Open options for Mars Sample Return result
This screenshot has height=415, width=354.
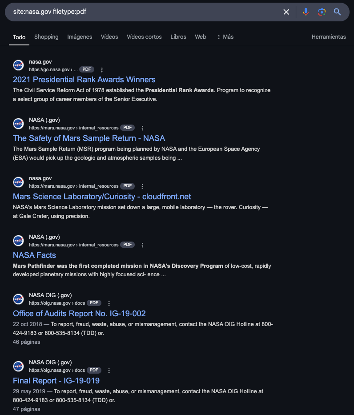point(142,128)
